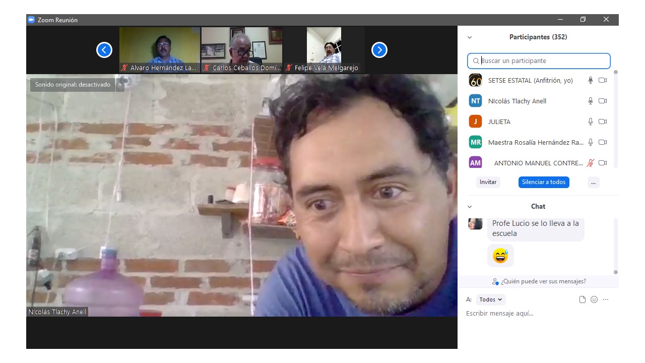This screenshot has height=363, width=645.
Task: Click SETSE ESTATAL avatar icon
Action: coord(475,80)
